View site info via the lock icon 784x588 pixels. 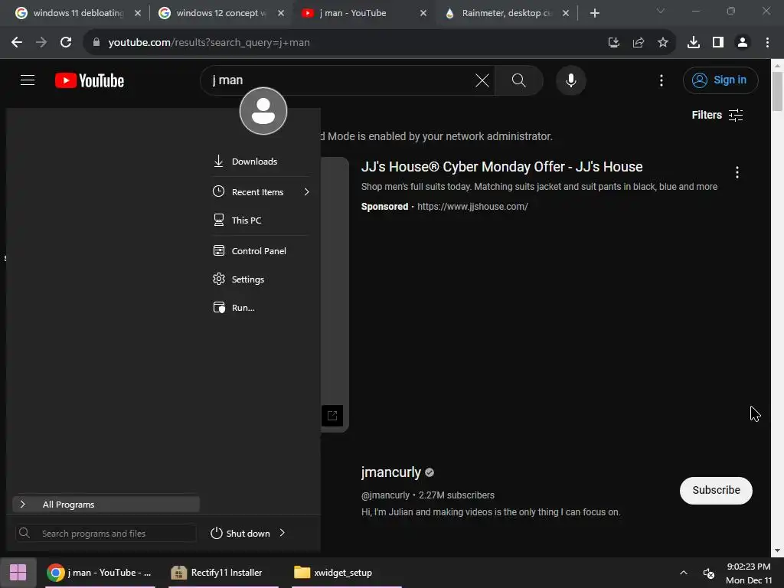pos(96,43)
